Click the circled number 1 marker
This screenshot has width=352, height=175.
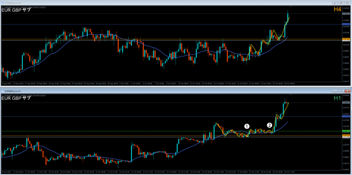246,126
